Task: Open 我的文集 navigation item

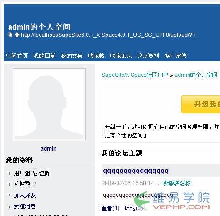Action: pos(72,56)
